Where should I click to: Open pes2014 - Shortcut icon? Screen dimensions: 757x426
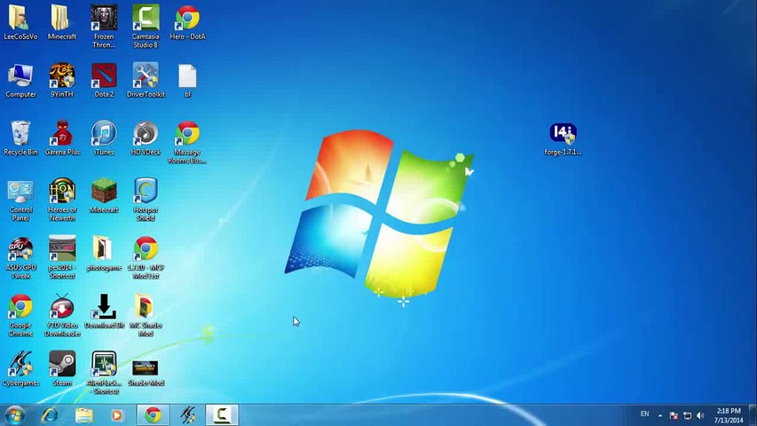tap(62, 257)
